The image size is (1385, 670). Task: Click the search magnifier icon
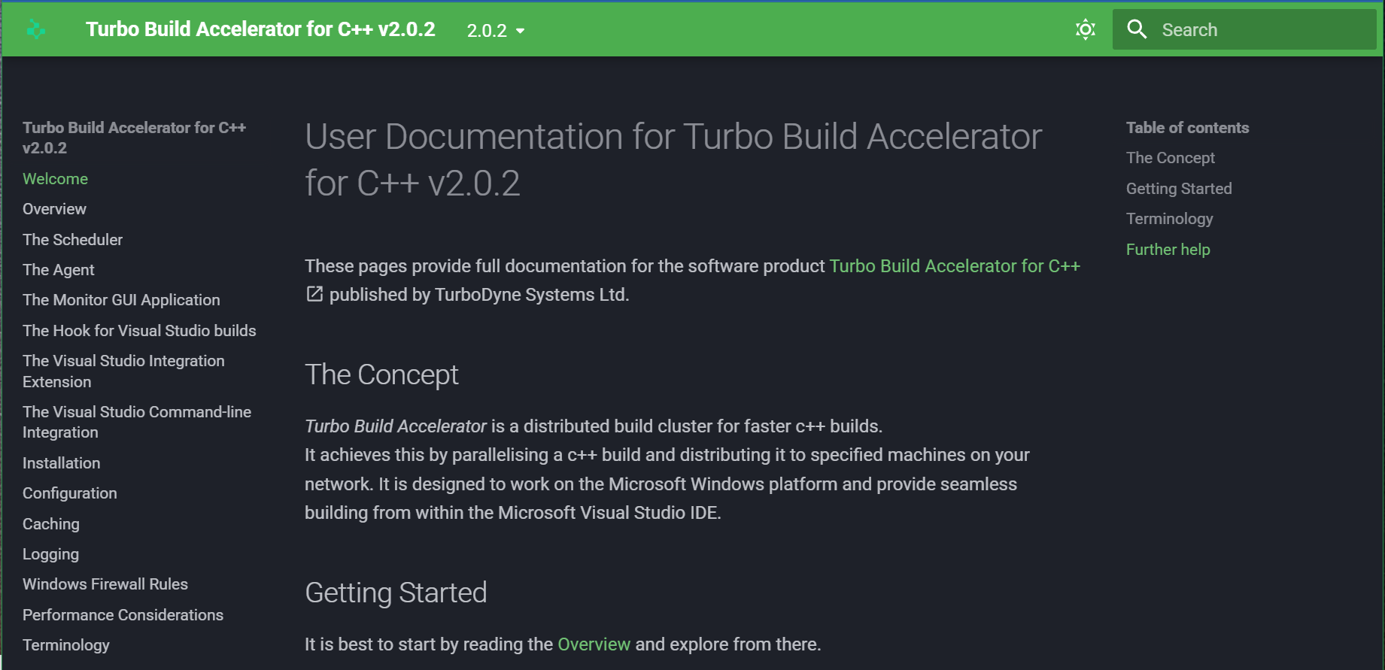[1136, 29]
